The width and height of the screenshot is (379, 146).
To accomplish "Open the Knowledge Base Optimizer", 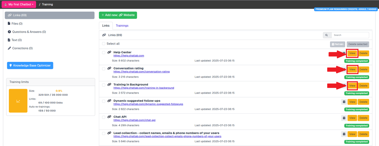I will [30, 65].
